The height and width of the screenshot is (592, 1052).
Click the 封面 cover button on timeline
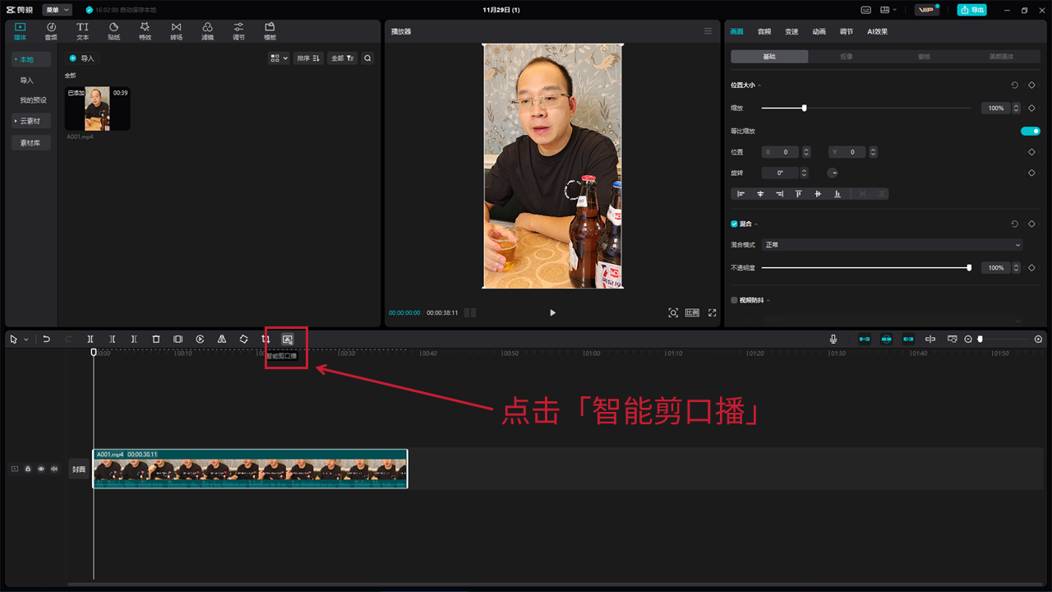click(x=79, y=469)
